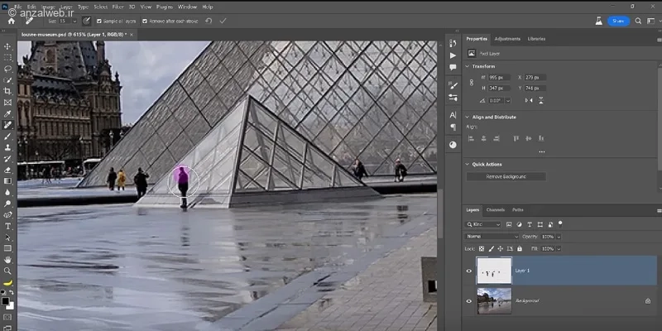Screen dimensions: 662x331
Task: Select the Blur tool
Action: coord(7,192)
